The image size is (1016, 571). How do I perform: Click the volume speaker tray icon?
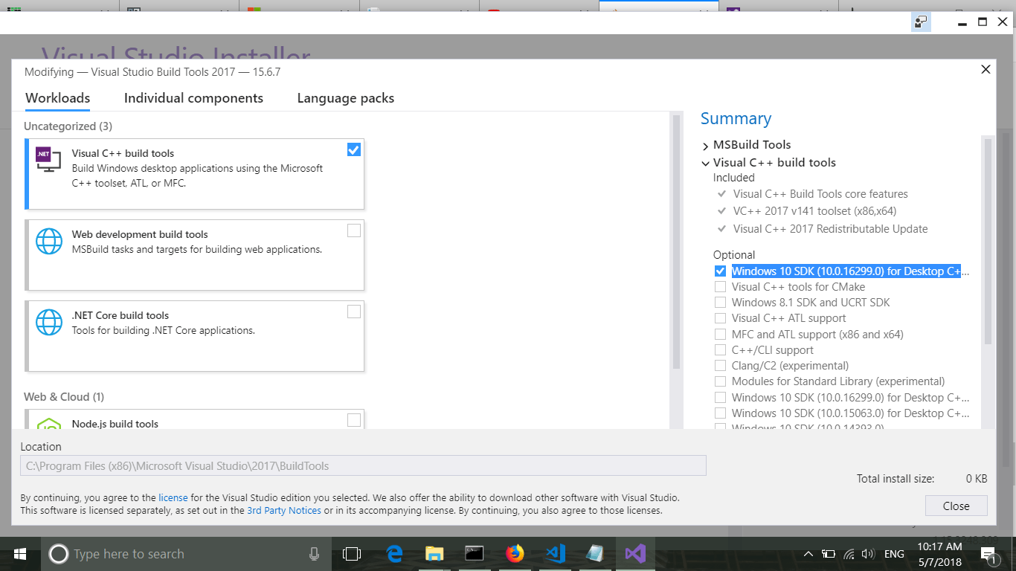[868, 554]
